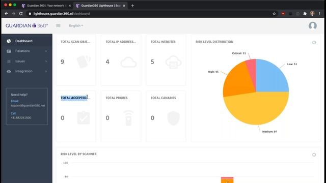Click the Total Canaries heading
Image resolution: width=326 pixels, height=183 pixels.
(163, 98)
